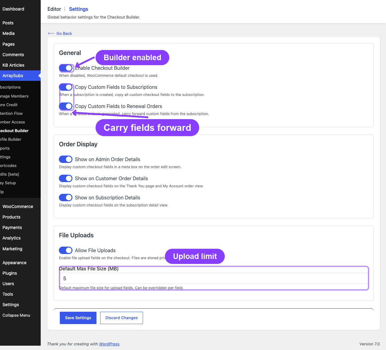Open Media menu
Viewport: 386px width, 350px height.
[x=20, y=33]
